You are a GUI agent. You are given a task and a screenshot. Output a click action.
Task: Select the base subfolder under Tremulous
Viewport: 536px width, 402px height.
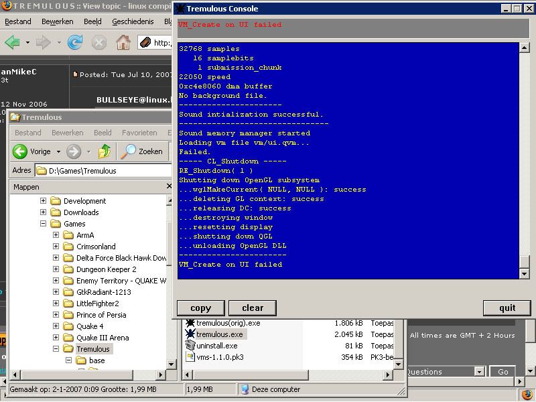(96, 360)
